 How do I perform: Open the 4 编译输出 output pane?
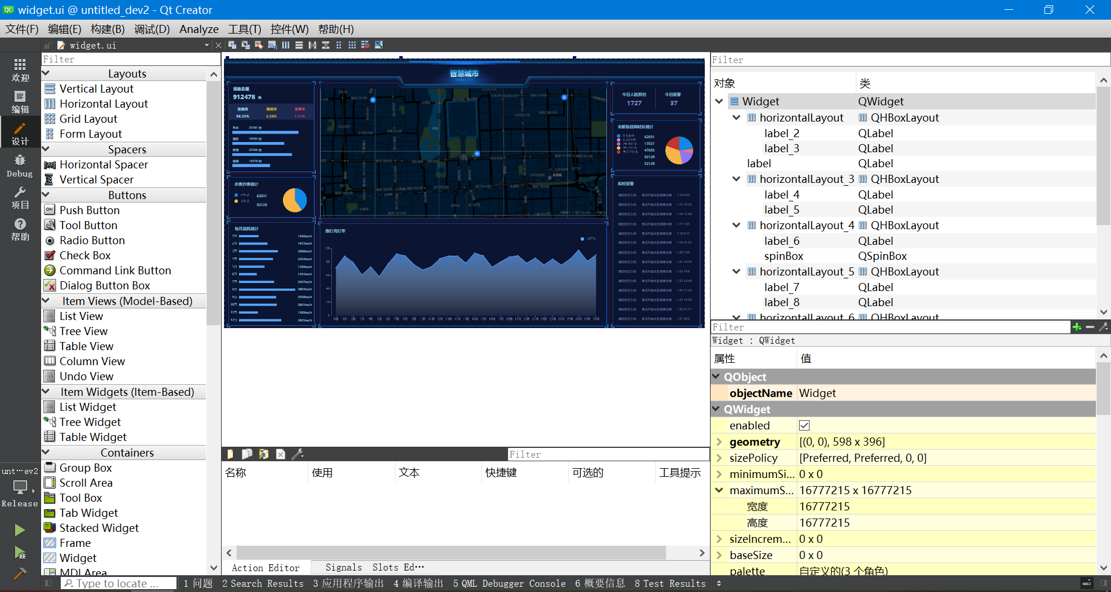pos(418,583)
